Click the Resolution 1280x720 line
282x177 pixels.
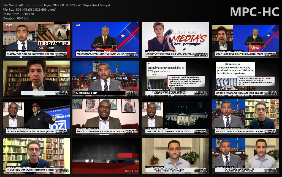[x=18, y=14]
